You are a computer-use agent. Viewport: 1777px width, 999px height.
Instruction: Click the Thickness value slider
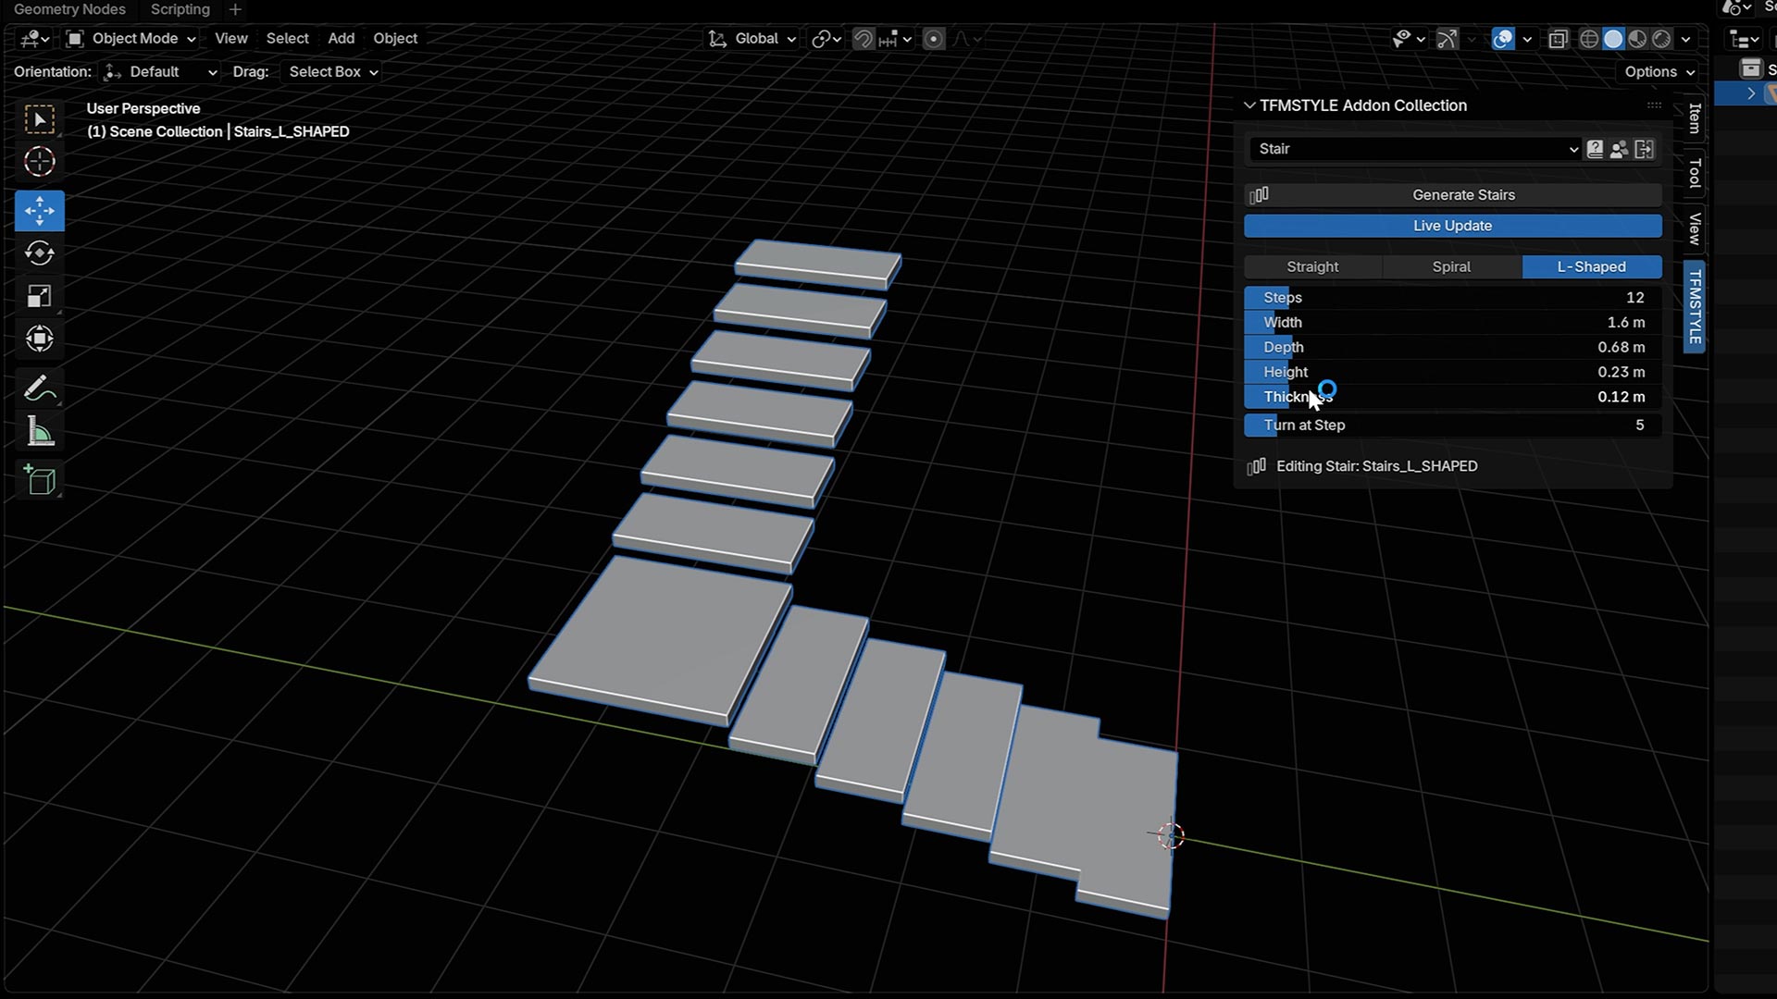point(1453,397)
